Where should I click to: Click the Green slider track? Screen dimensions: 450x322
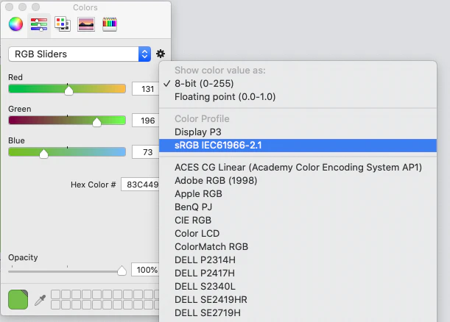coord(67,120)
